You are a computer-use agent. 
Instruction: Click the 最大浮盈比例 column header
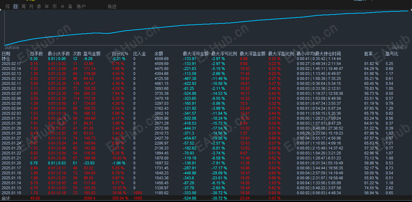pos(281,54)
